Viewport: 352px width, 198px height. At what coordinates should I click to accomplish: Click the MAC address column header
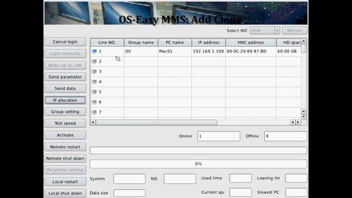[x=251, y=42]
